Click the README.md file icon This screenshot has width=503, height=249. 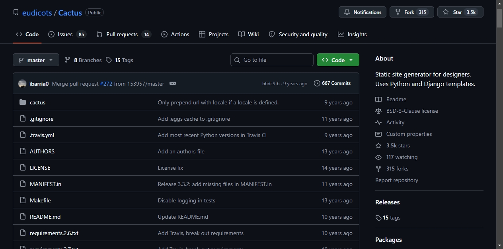[23, 217]
